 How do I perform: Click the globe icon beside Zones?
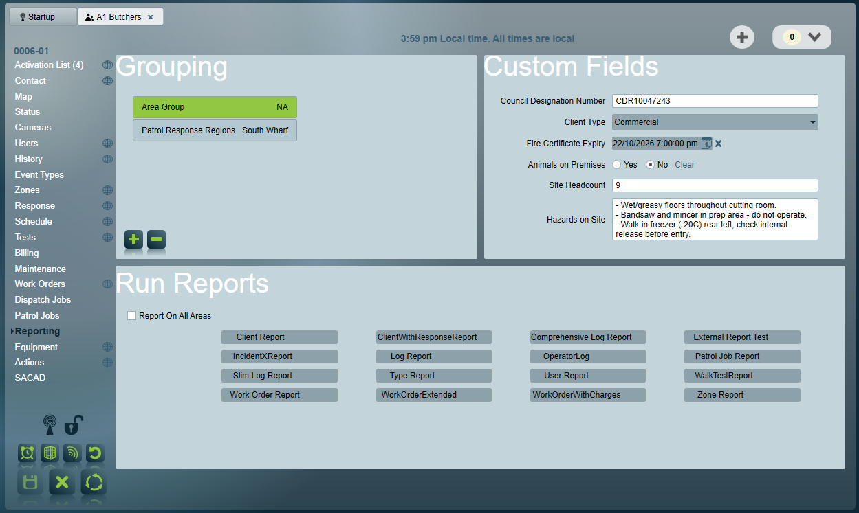pos(107,190)
